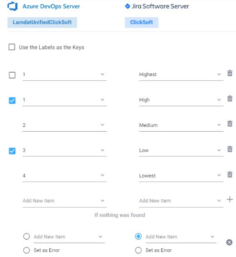This screenshot has height=257, width=236.
Task: Select Azure Set as Error radio option
Action: (26, 250)
